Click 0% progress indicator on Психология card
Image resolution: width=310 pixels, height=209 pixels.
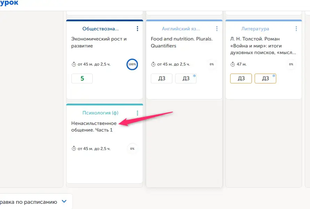click(132, 149)
